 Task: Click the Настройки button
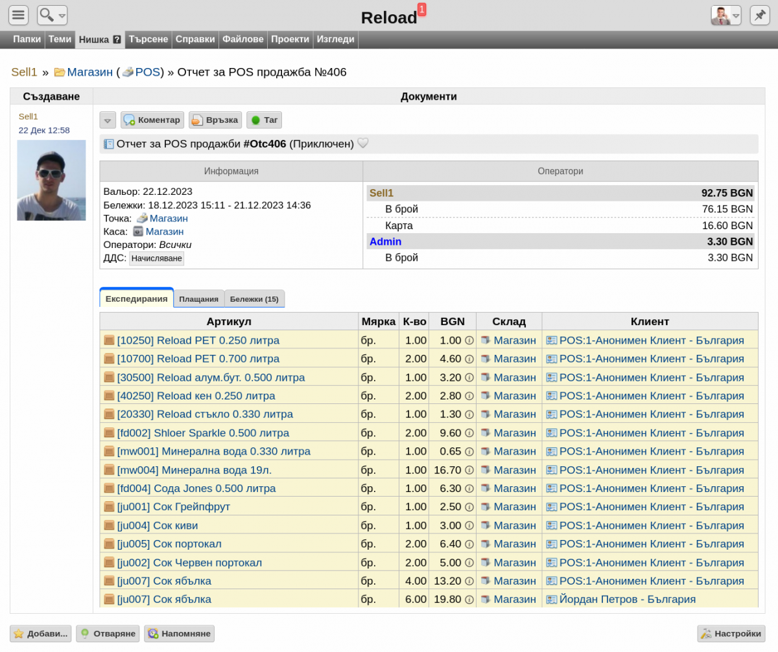[731, 634]
